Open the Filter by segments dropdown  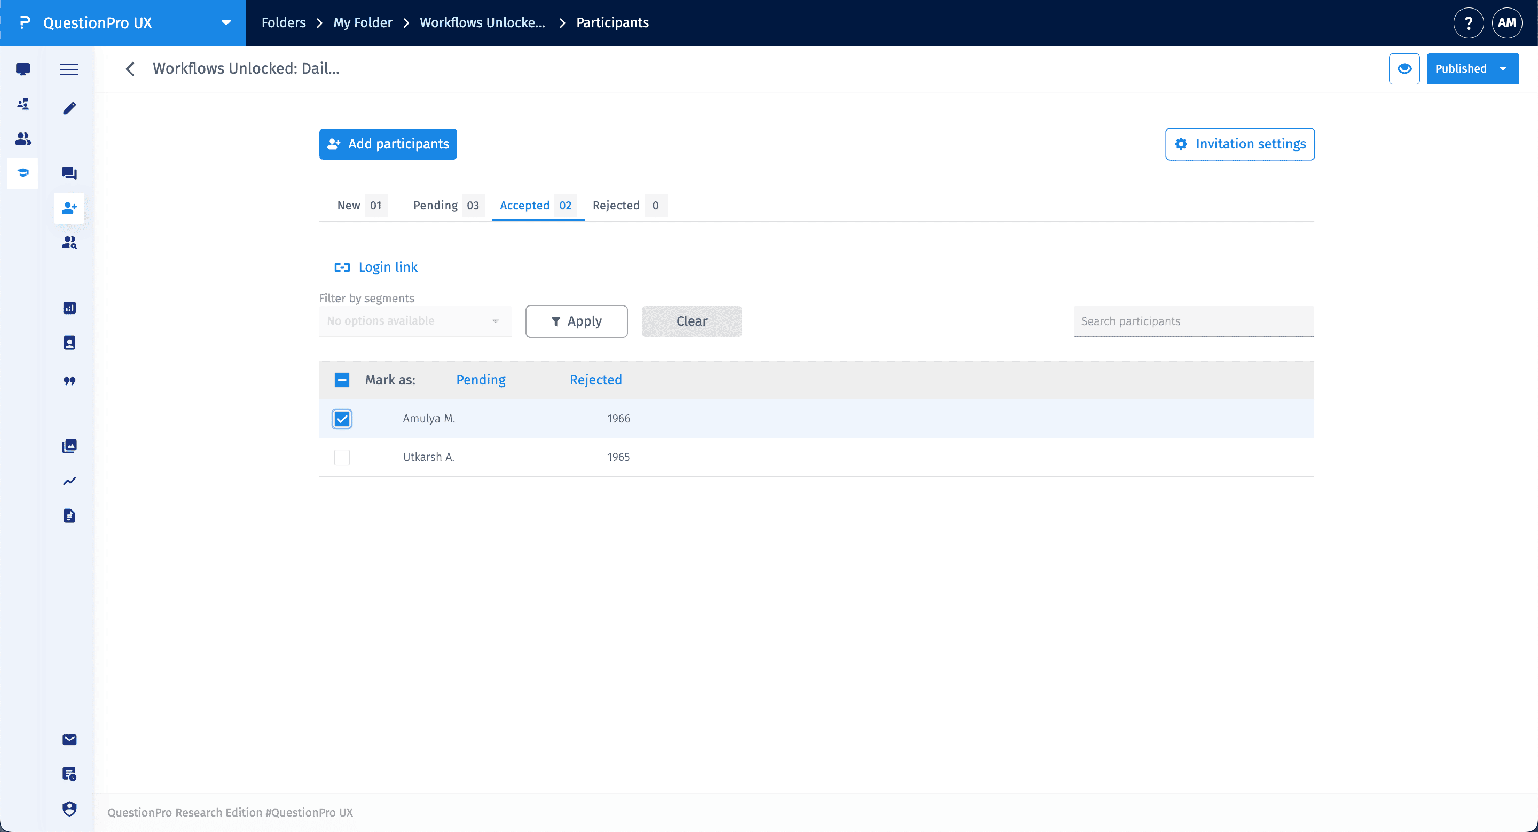(414, 321)
